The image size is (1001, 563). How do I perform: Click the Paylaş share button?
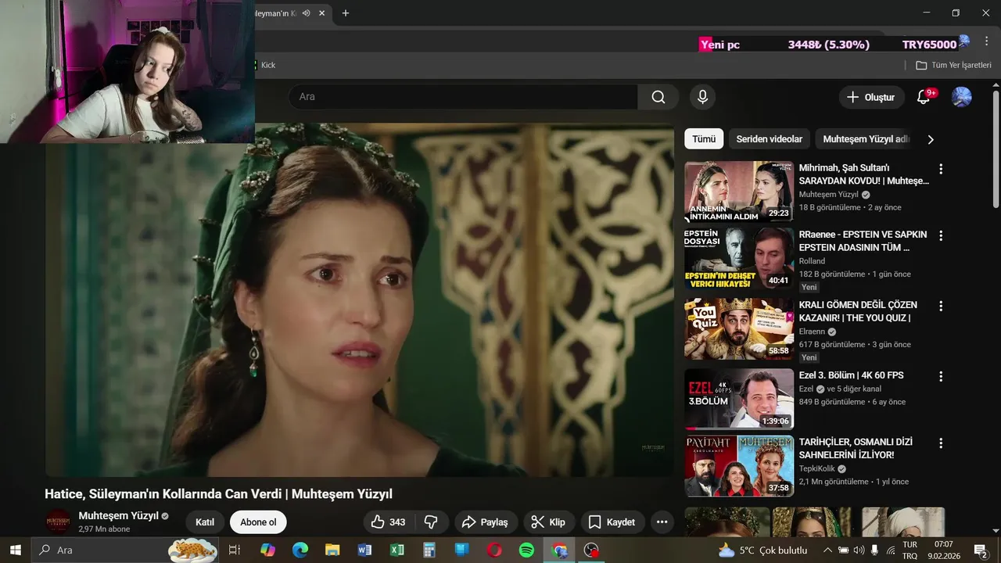point(485,522)
